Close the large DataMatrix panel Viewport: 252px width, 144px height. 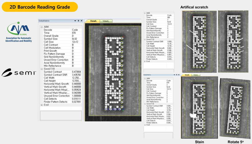point(81,21)
